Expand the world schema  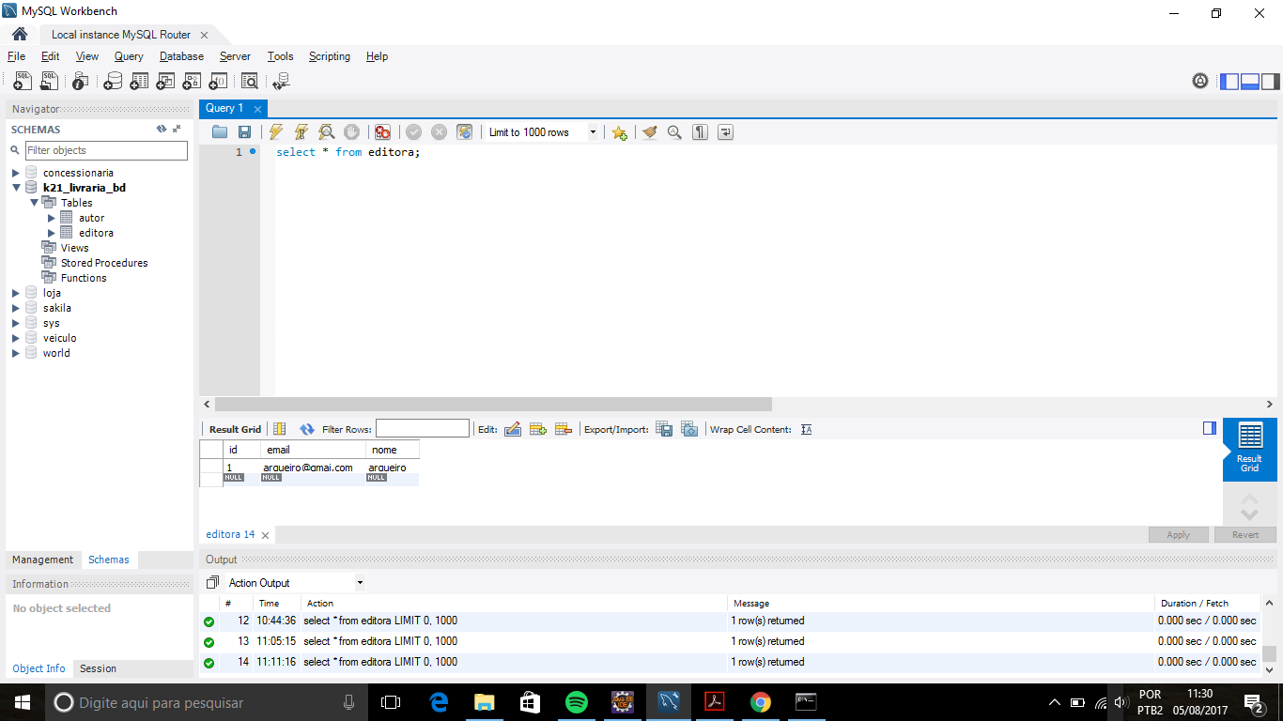click(x=16, y=353)
